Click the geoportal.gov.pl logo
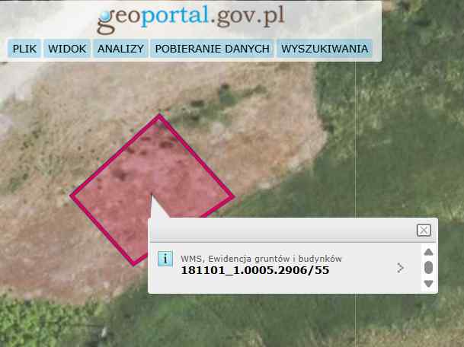This screenshot has width=464, height=347. [190, 18]
